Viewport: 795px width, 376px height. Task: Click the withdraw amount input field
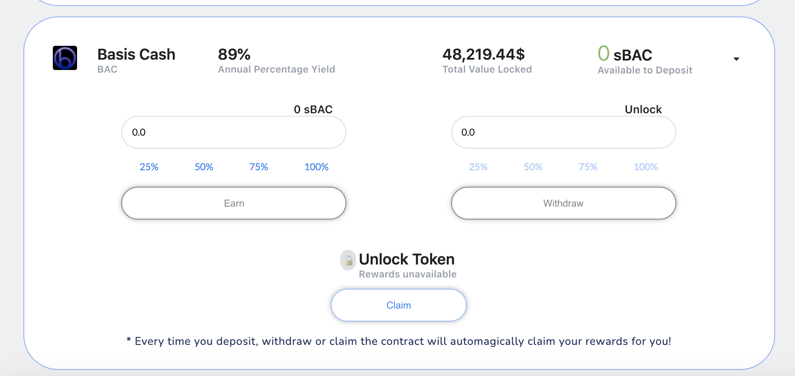pos(563,132)
